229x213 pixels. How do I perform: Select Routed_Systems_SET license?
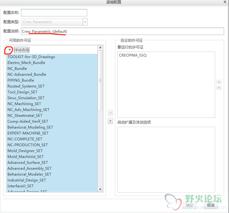[52, 86]
